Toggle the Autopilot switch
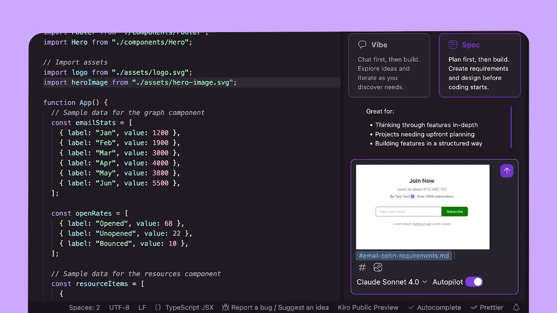The height and width of the screenshot is (313, 557). (474, 282)
